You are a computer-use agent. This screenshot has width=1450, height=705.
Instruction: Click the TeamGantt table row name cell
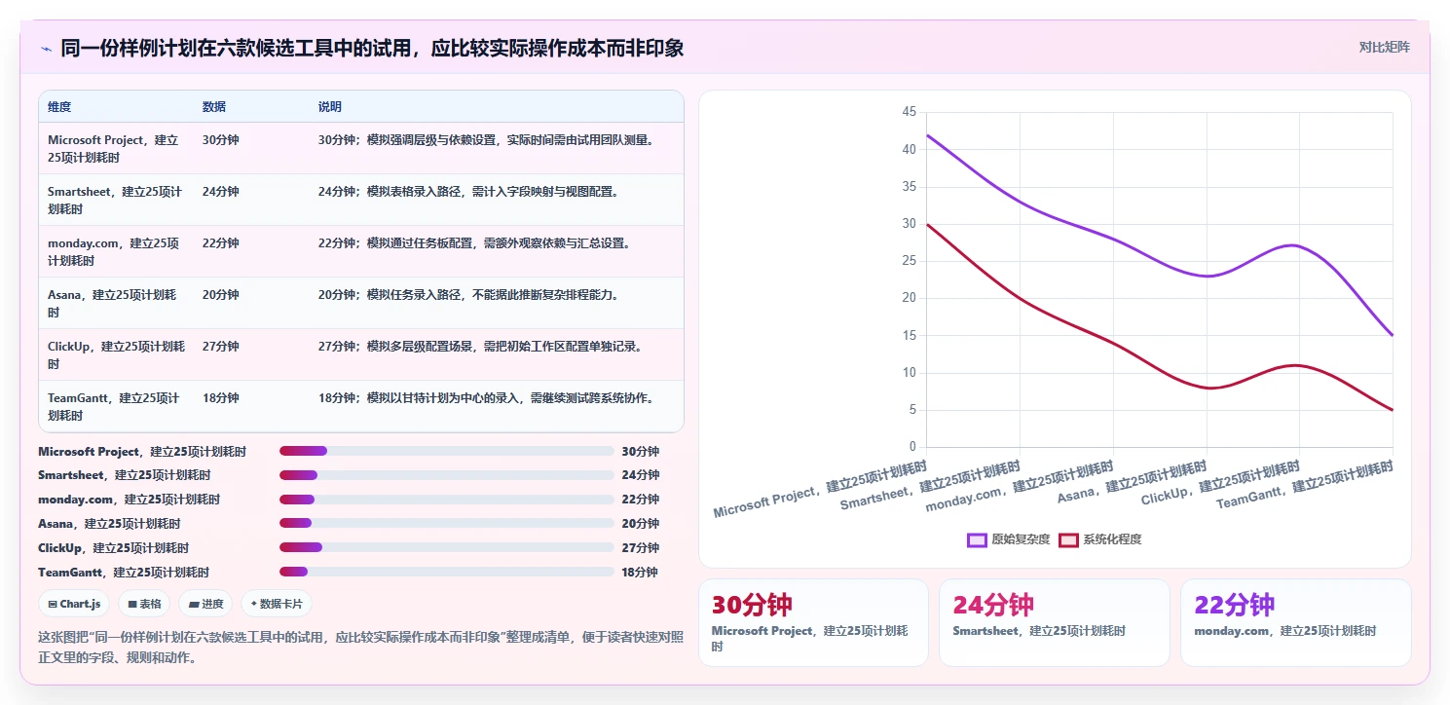coord(116,406)
